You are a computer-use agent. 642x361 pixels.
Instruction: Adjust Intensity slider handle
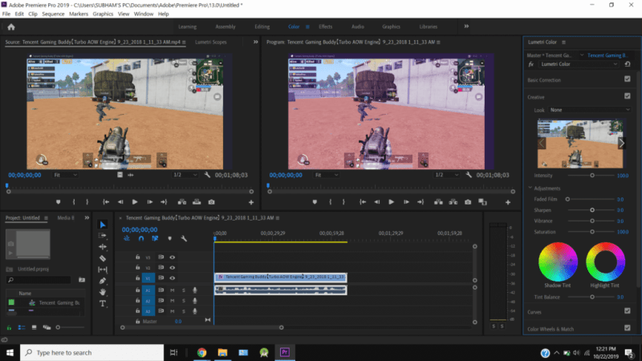pyautogui.click(x=592, y=176)
